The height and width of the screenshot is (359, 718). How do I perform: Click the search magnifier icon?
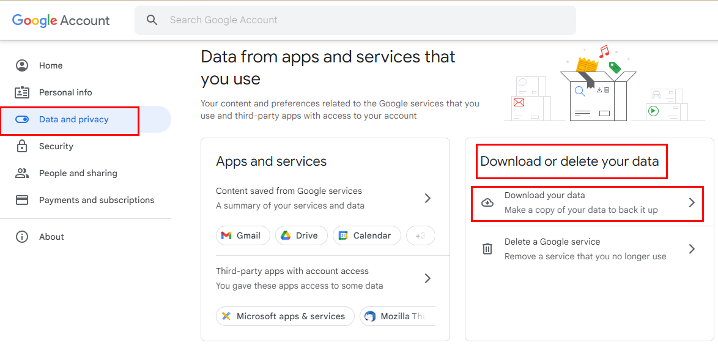(152, 20)
